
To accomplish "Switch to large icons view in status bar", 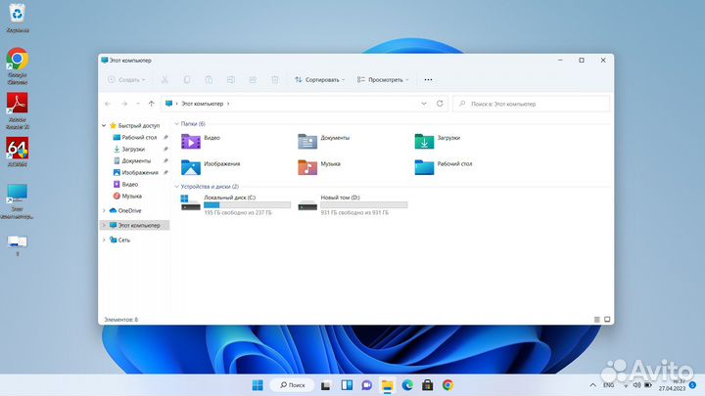I will [x=607, y=320].
